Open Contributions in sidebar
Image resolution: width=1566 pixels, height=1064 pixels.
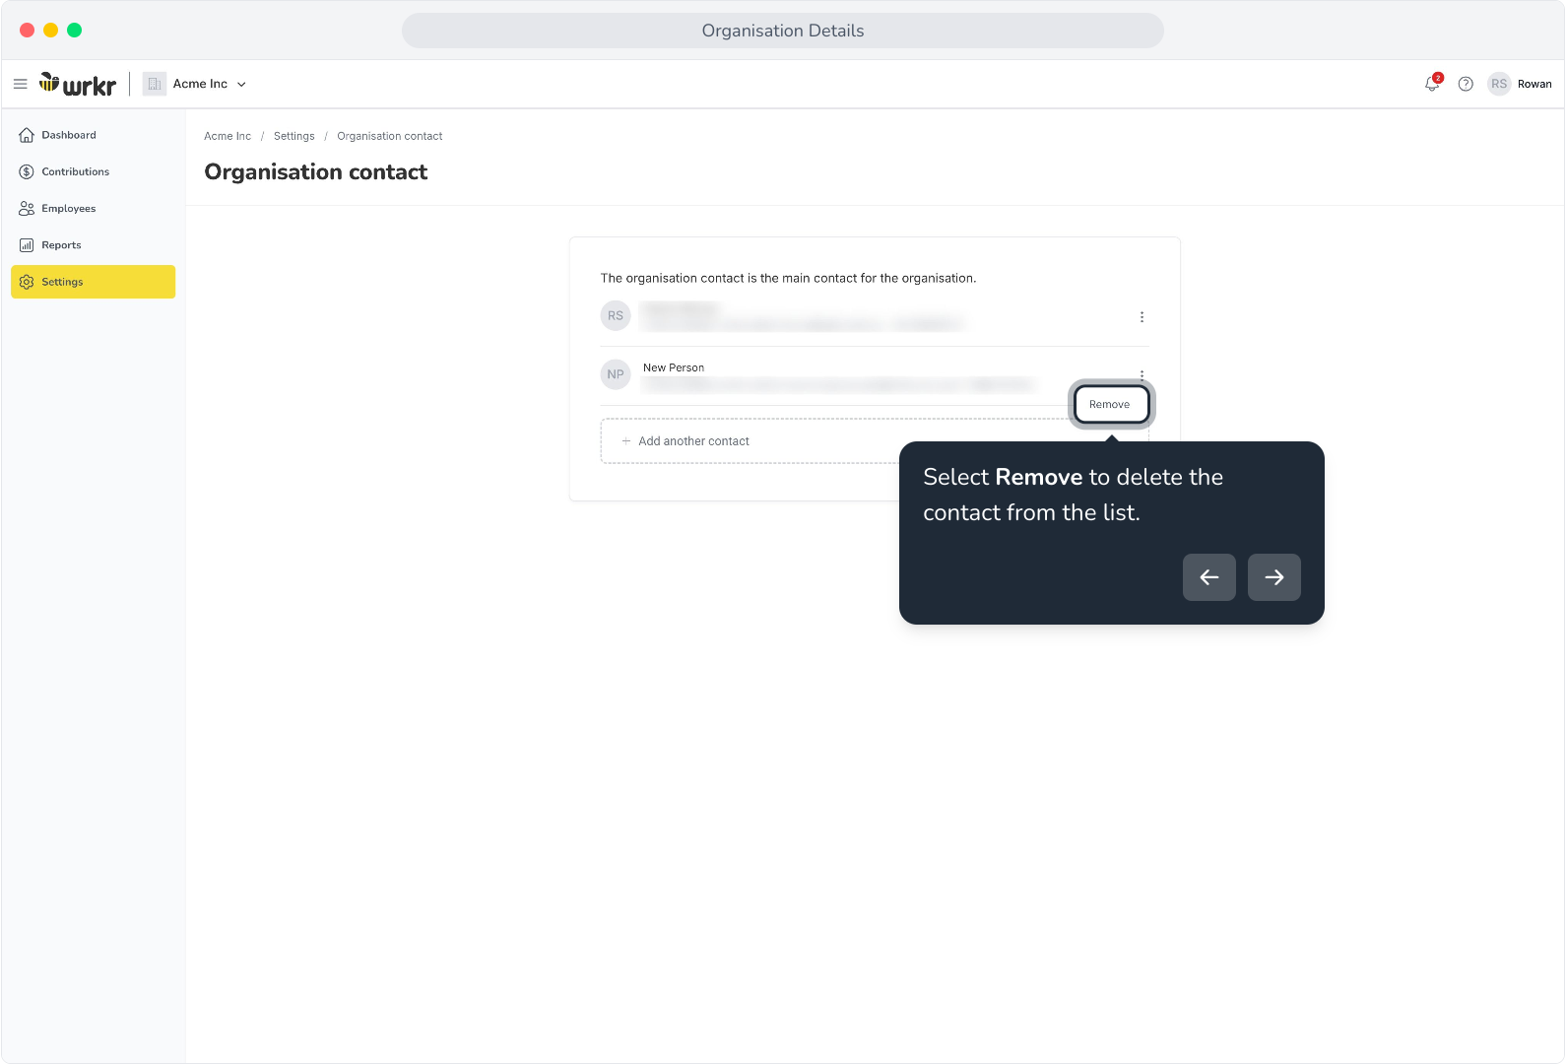pyautogui.click(x=93, y=171)
